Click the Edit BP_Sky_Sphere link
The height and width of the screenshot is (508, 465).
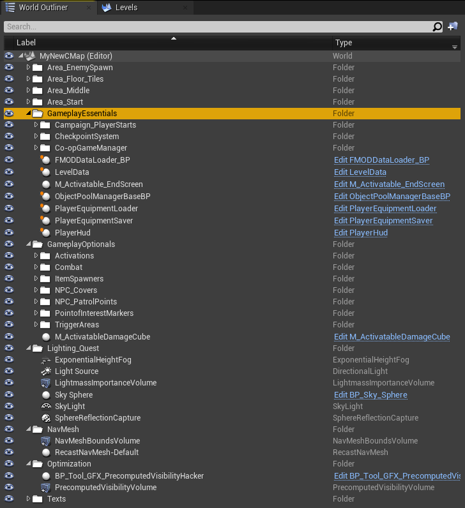tap(370, 395)
